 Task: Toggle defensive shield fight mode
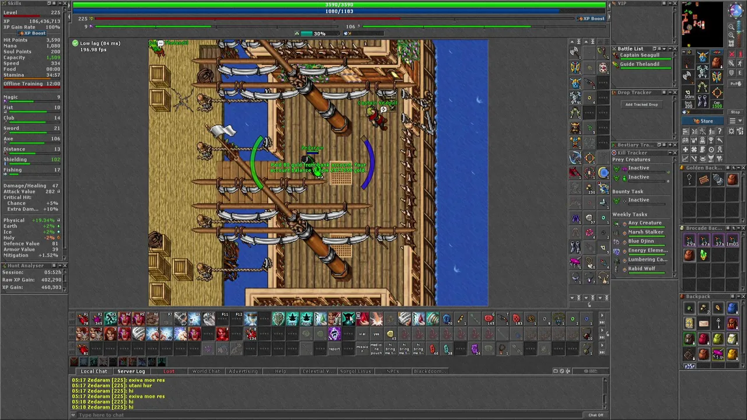click(x=731, y=72)
